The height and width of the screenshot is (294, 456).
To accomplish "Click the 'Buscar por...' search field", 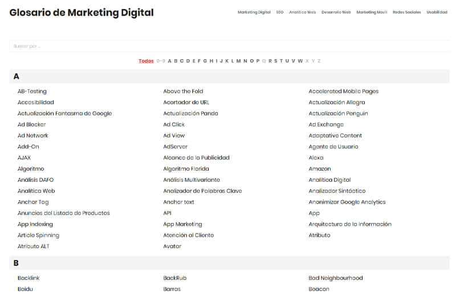I will click(228, 46).
